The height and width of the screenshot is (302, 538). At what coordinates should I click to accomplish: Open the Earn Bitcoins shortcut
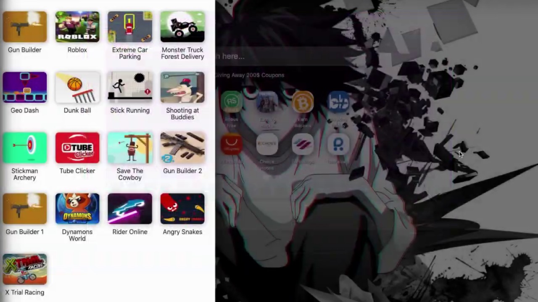303,103
